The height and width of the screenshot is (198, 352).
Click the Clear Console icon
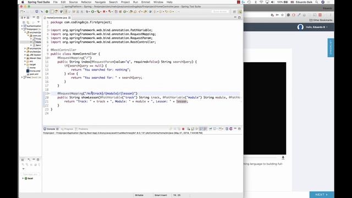pyautogui.click(x=189, y=129)
